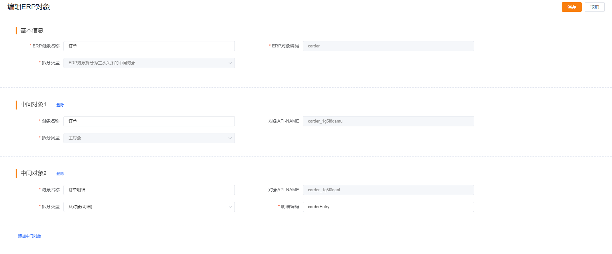Click the 基本信息 section heading
Viewport: 612px width, 254px height.
click(32, 31)
